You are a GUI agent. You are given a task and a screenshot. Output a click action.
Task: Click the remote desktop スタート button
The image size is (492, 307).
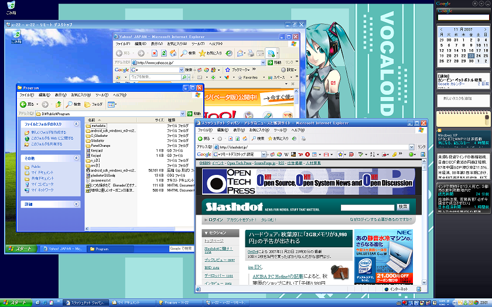coord(21,249)
